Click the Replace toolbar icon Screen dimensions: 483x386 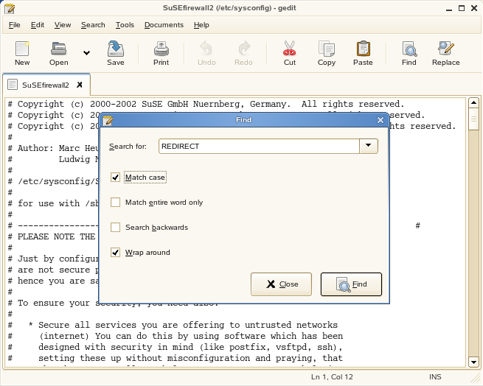click(x=445, y=49)
